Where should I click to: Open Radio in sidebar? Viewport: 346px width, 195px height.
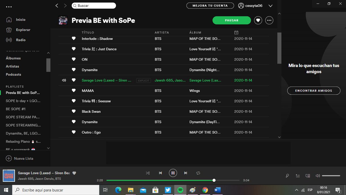click(16, 40)
